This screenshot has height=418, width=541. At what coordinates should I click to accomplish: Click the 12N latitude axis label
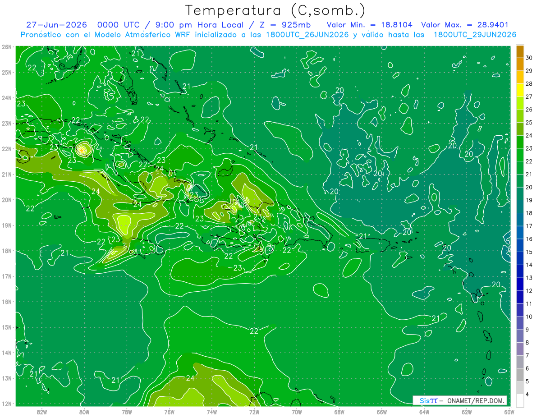pos(7,404)
